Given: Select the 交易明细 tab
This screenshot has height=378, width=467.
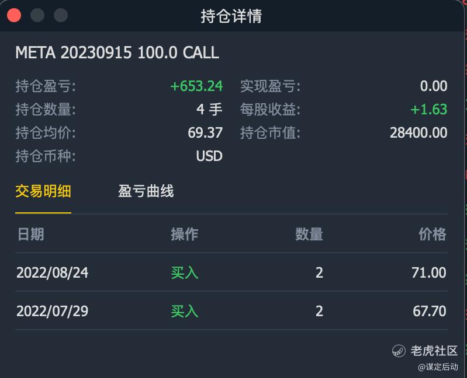Looking at the screenshot, I should click(x=43, y=191).
